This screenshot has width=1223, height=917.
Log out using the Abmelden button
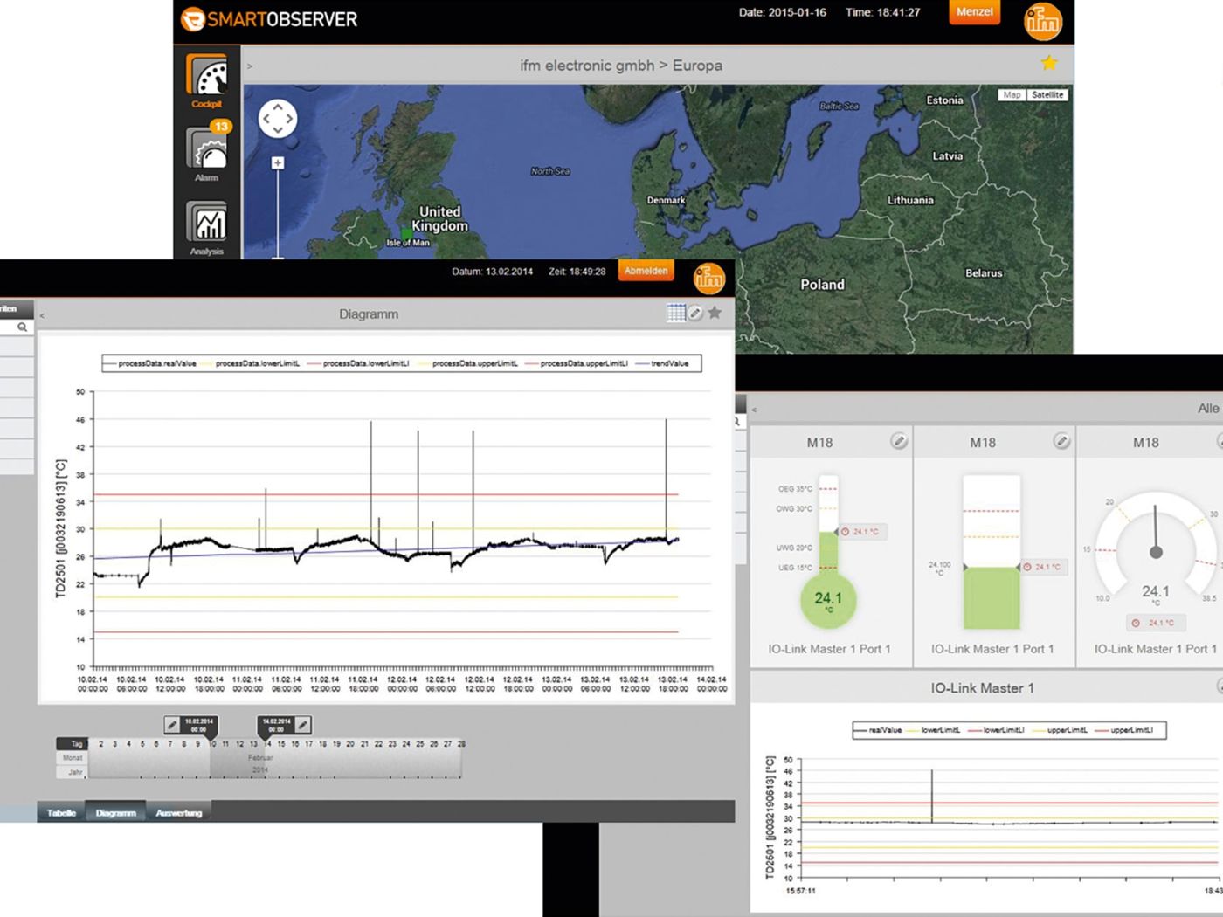[646, 271]
